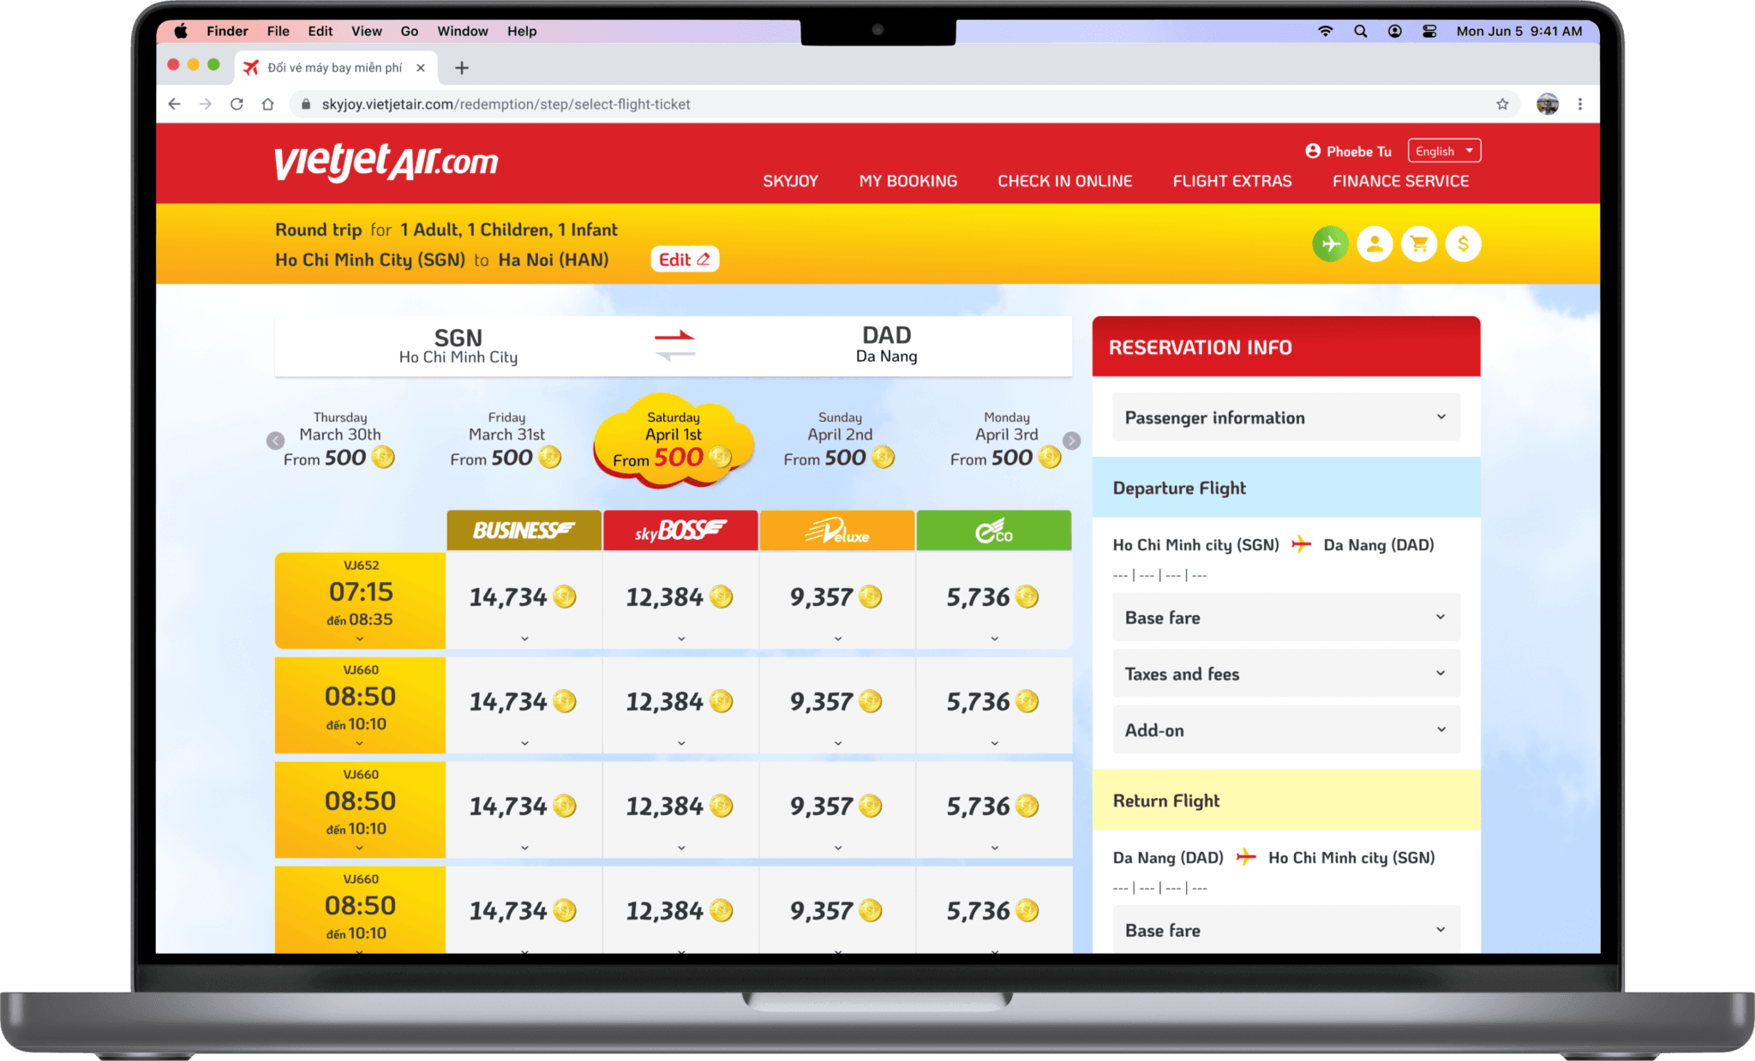The height and width of the screenshot is (1061, 1755).
Task: Click the Vietjet Air logo
Action: point(386,162)
